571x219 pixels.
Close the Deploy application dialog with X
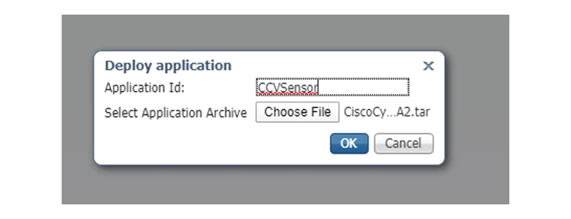pyautogui.click(x=428, y=66)
